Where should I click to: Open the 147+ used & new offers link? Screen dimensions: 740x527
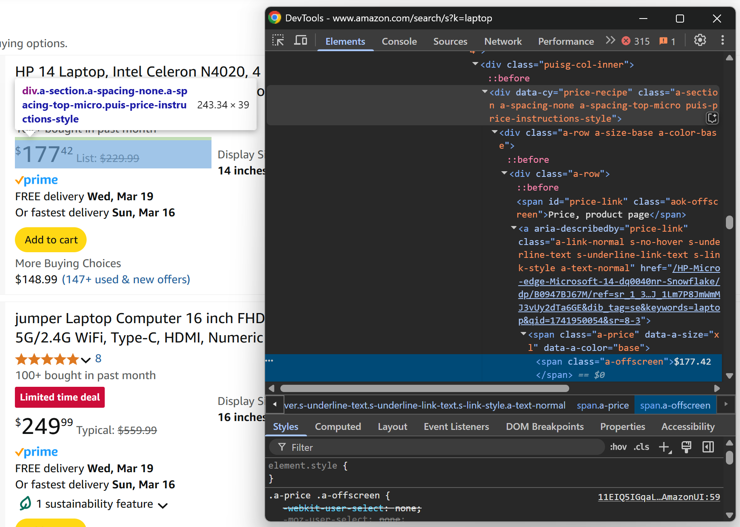[x=126, y=280]
